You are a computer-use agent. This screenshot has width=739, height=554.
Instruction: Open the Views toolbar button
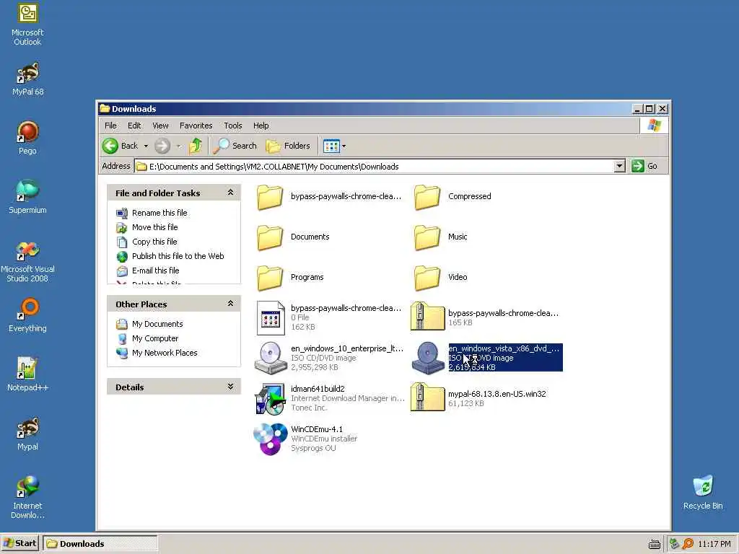tap(331, 146)
